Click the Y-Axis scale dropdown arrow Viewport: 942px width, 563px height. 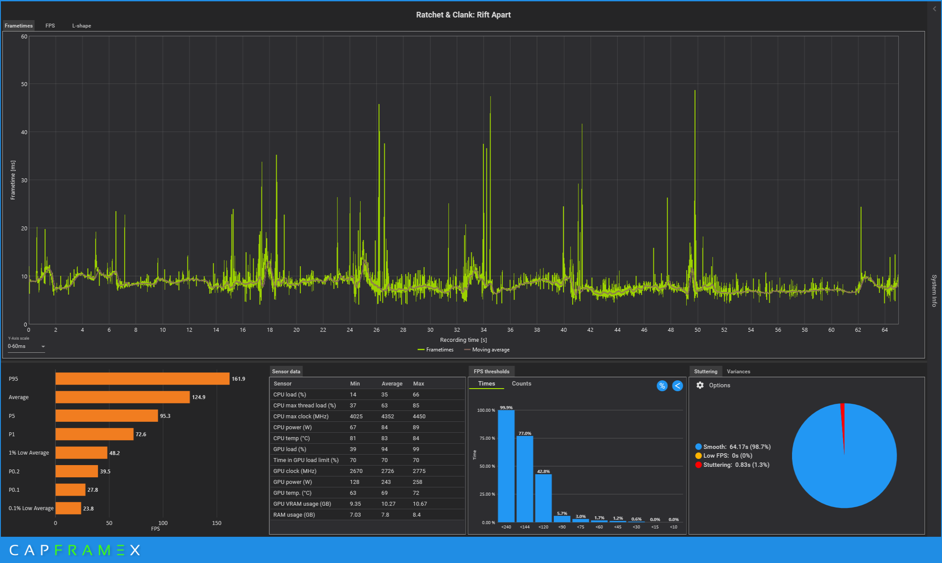[x=43, y=347]
